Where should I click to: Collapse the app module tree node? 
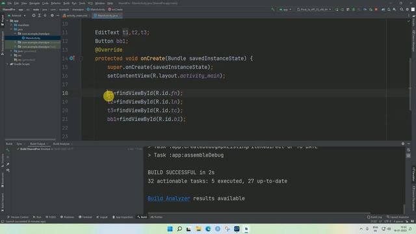point(8,21)
